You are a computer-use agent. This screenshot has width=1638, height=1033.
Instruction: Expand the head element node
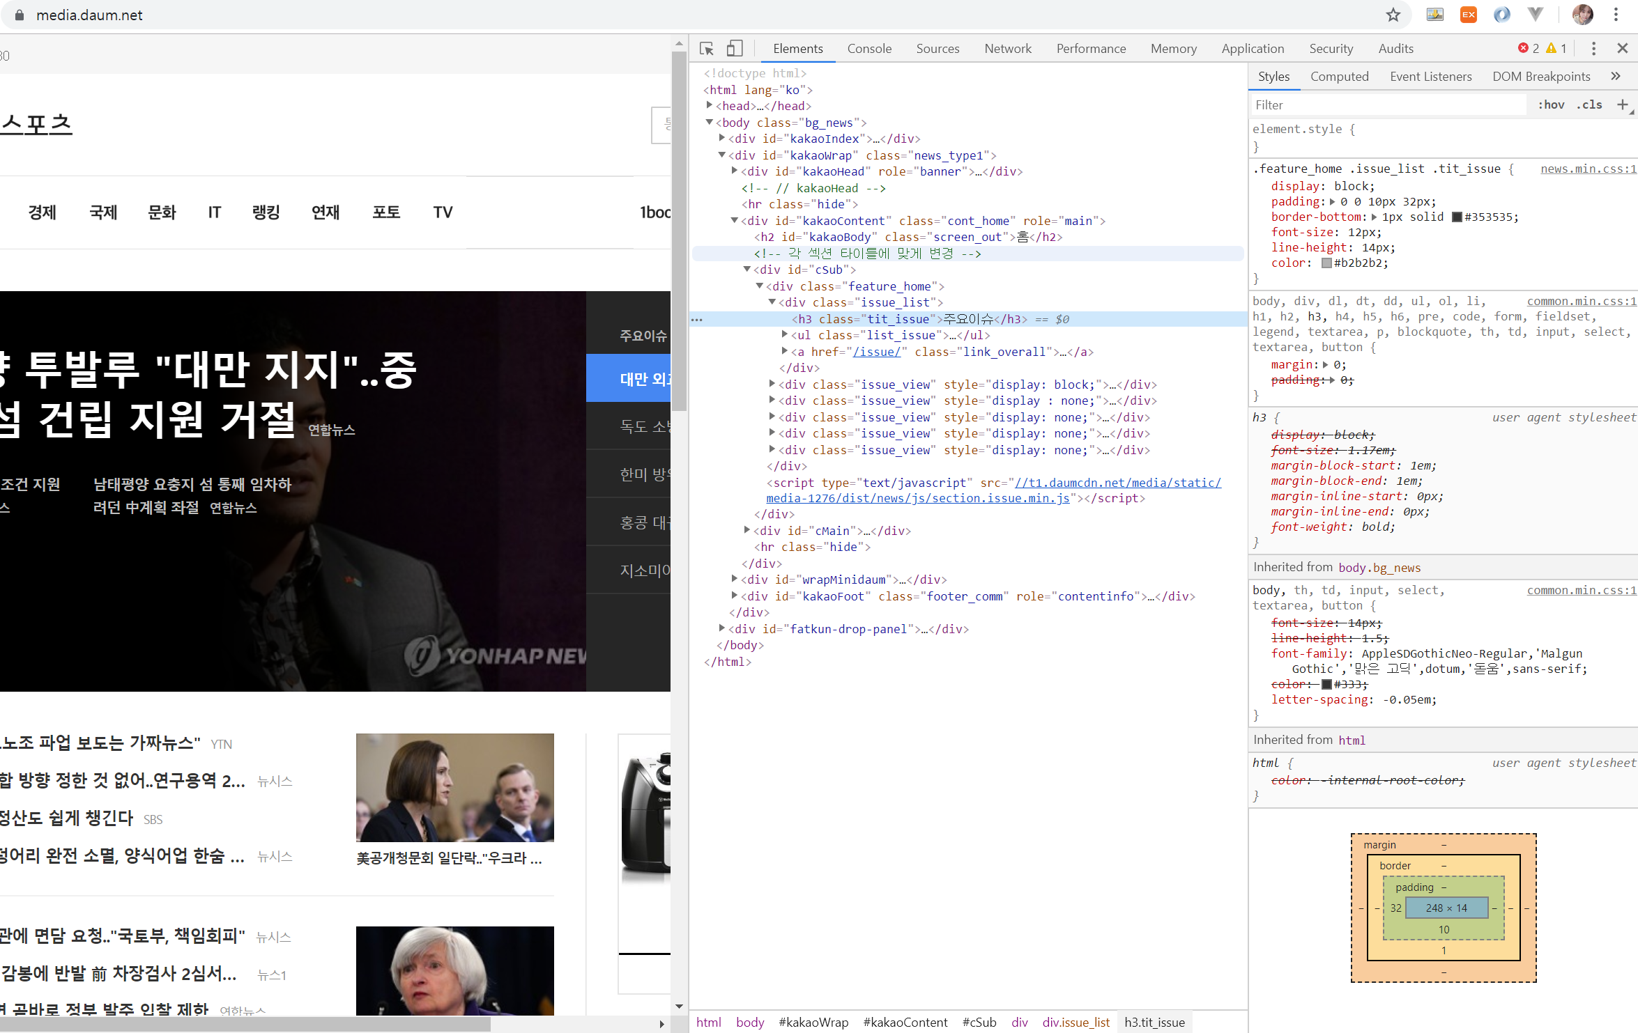coord(710,106)
